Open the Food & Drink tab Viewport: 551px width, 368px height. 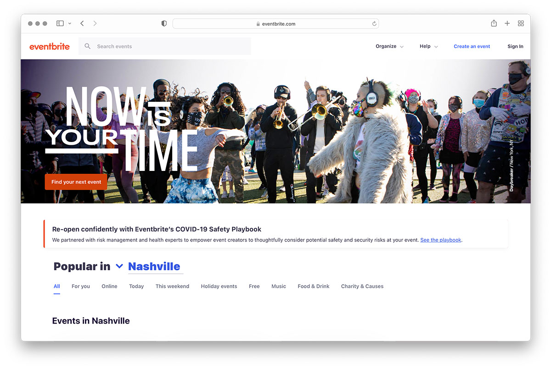pos(314,286)
